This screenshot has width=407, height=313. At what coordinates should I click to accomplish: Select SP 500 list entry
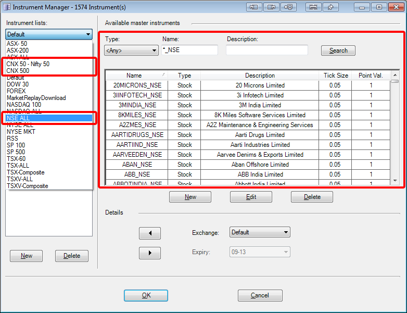tap(49, 152)
